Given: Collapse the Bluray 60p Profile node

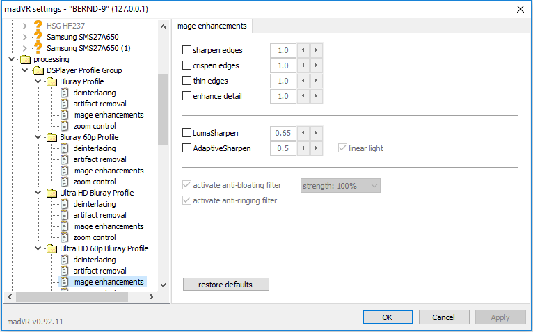Looking at the screenshot, I should 38,137.
